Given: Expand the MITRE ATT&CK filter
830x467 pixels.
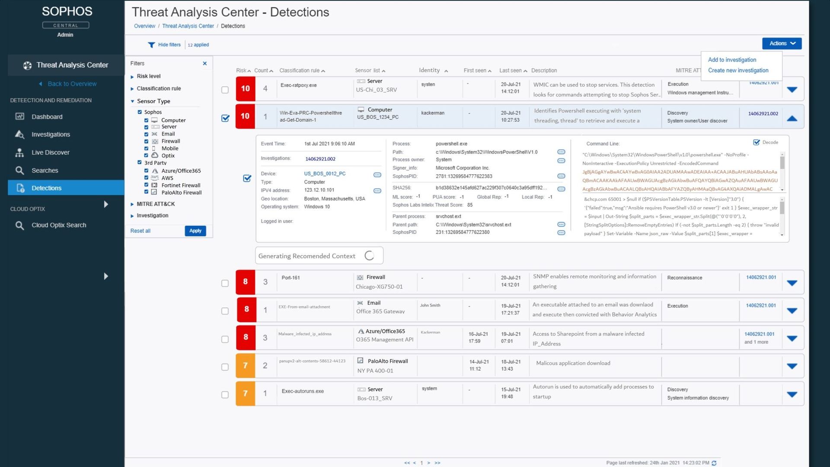Looking at the screenshot, I should pyautogui.click(x=132, y=204).
